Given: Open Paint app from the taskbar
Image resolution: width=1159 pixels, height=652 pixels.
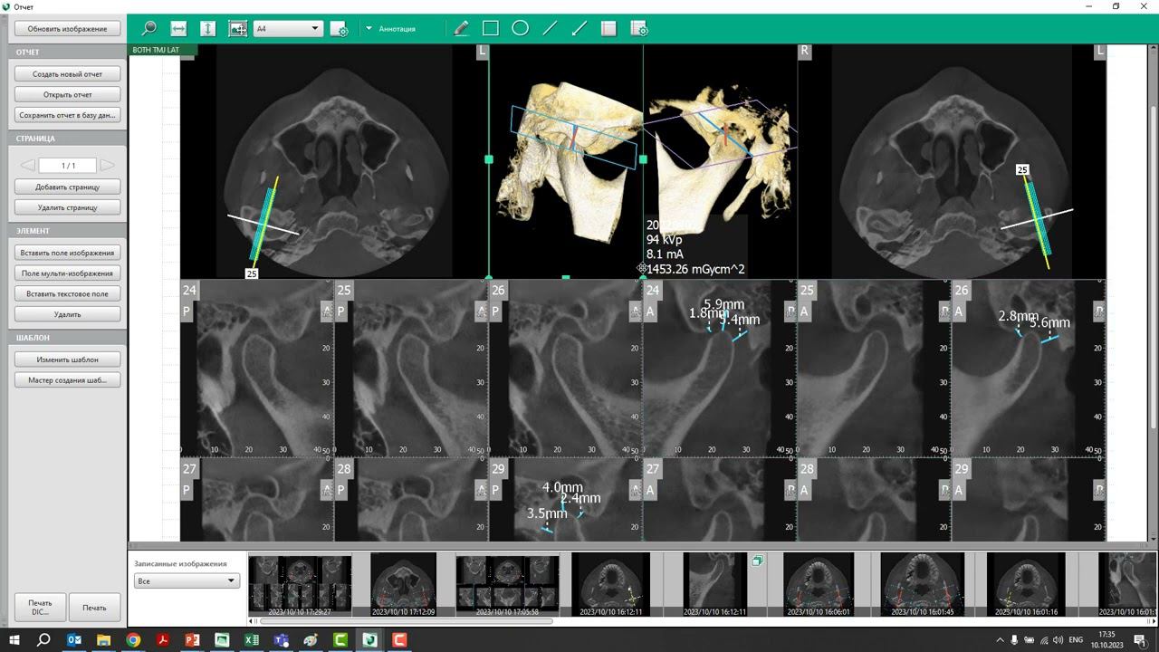Looking at the screenshot, I should click(311, 640).
